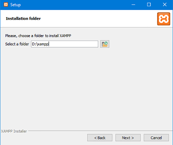The image size is (173, 145).
Task: Click the 'Please, choose a folder' instruction text
Action: (38, 36)
